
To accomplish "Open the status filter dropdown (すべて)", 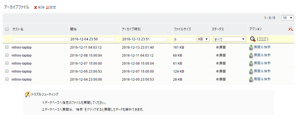I will coord(229,39).
